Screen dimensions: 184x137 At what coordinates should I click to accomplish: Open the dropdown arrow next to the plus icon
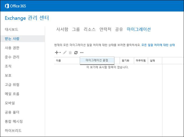click(60, 53)
